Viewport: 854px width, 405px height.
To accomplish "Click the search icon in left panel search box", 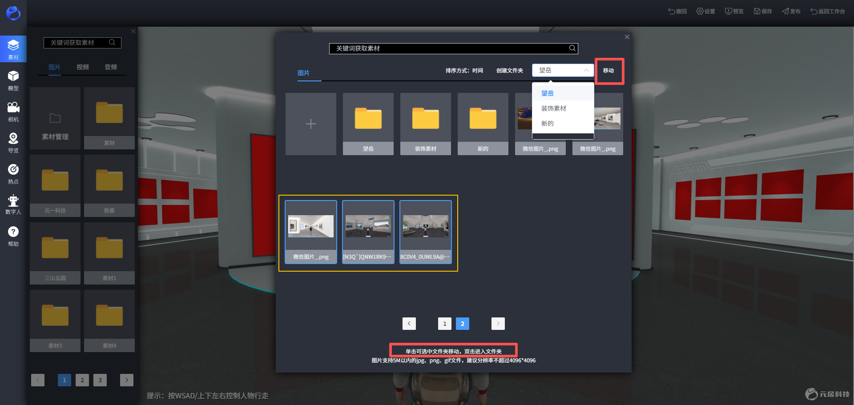I will (x=112, y=42).
